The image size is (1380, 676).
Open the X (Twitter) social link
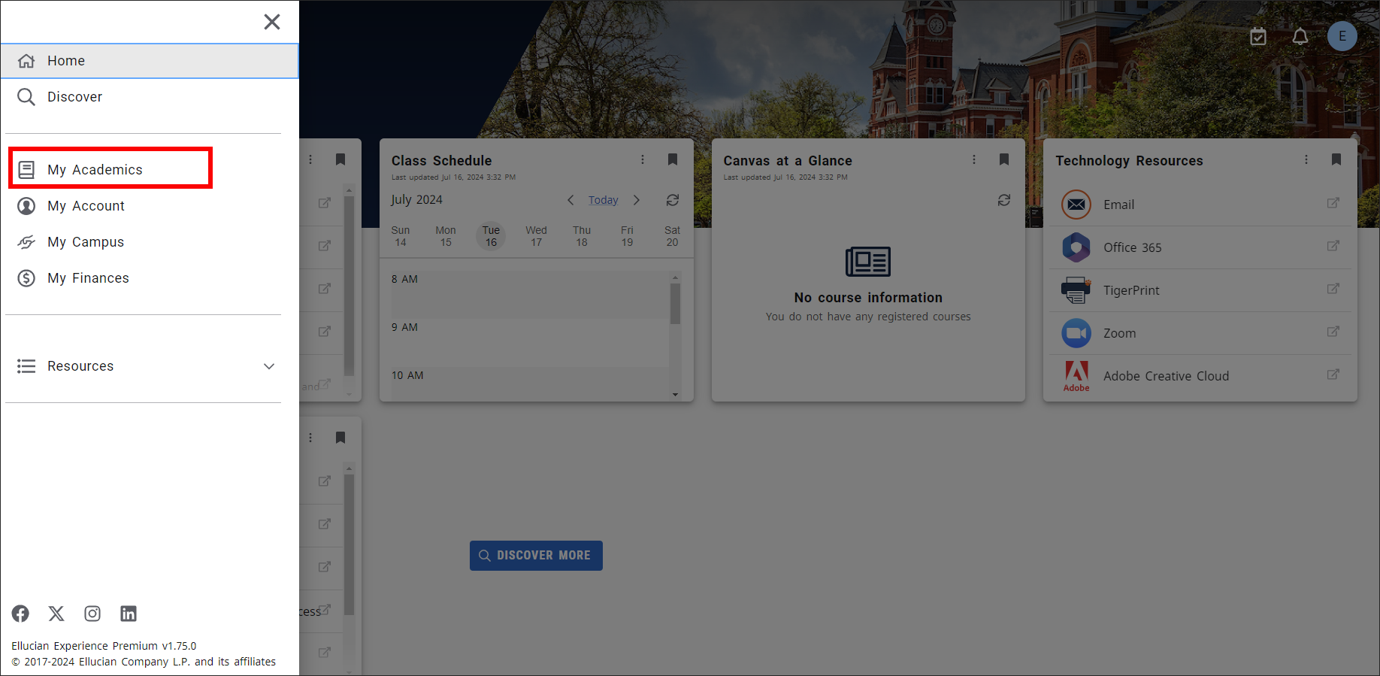(x=56, y=614)
